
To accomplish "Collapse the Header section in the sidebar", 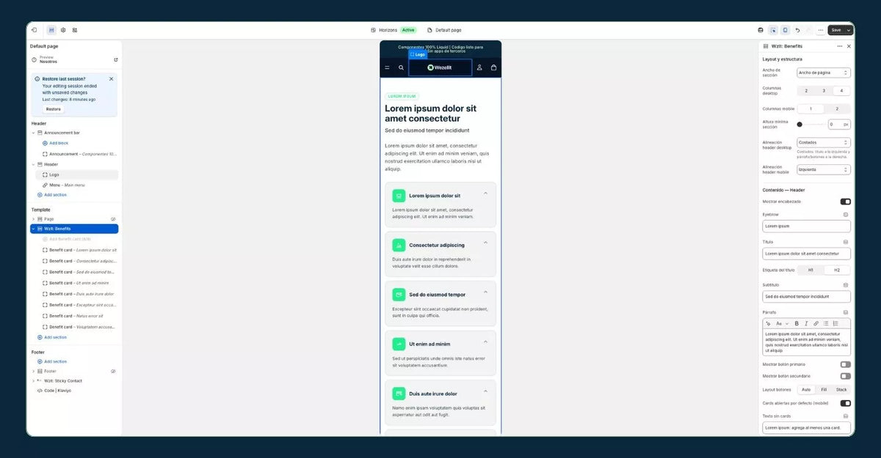I will [33, 164].
